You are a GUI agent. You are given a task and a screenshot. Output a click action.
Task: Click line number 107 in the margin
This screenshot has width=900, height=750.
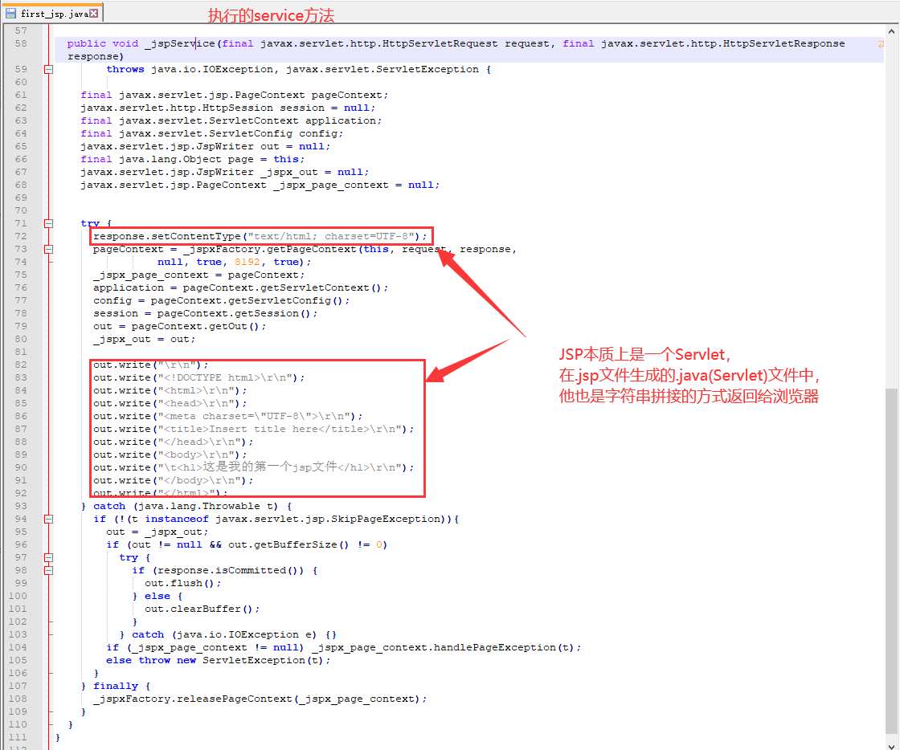(x=18, y=686)
